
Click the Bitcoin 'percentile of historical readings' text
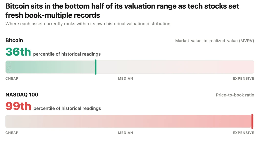[67, 54]
